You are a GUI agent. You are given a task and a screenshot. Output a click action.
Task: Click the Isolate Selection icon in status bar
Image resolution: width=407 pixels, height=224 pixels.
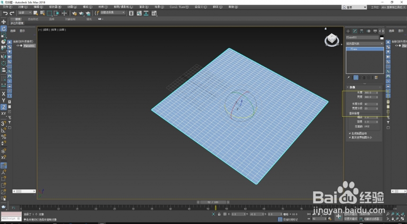213,214
